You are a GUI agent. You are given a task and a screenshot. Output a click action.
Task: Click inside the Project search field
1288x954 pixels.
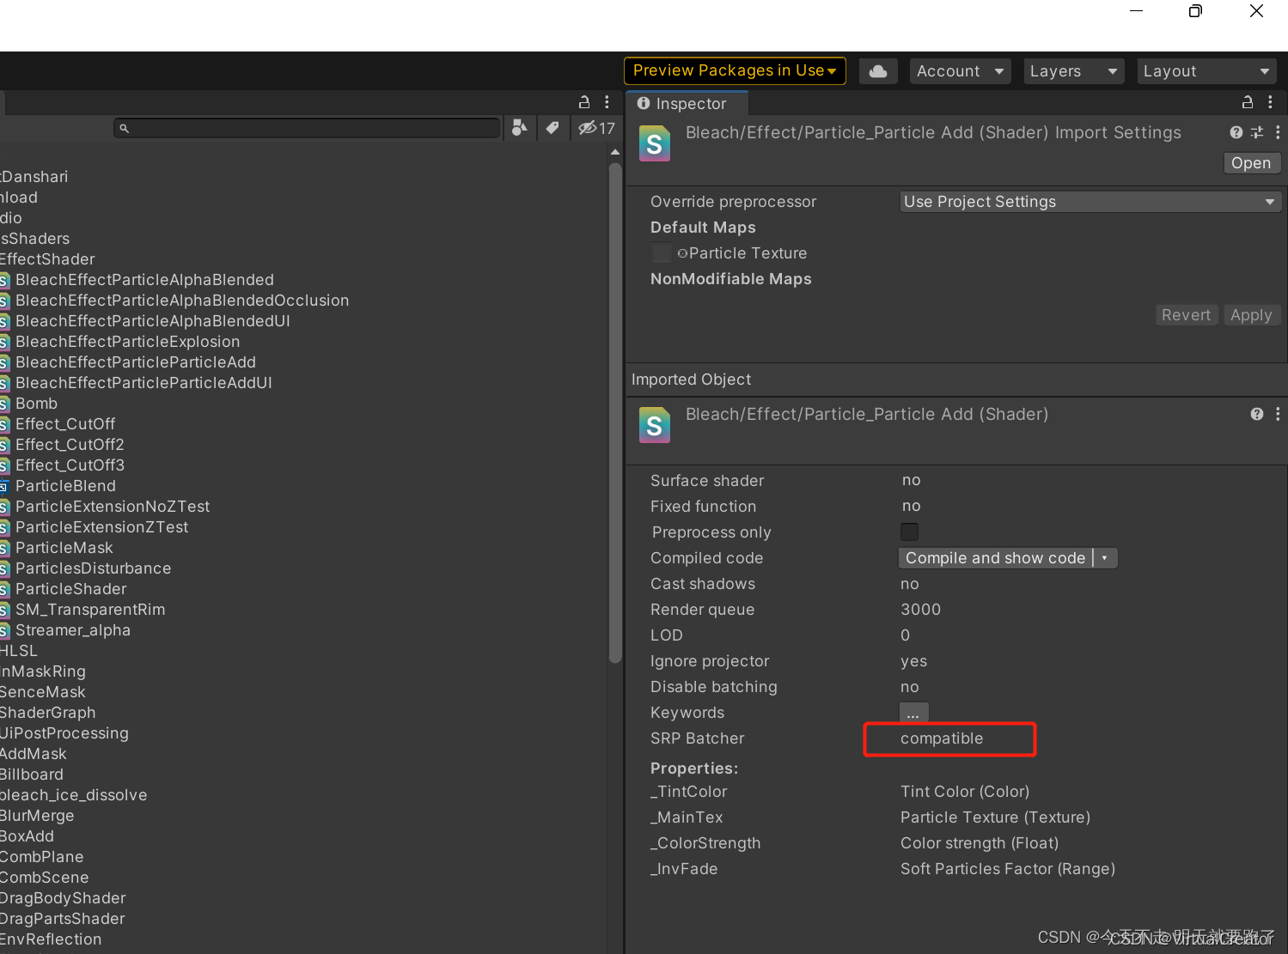[306, 127]
